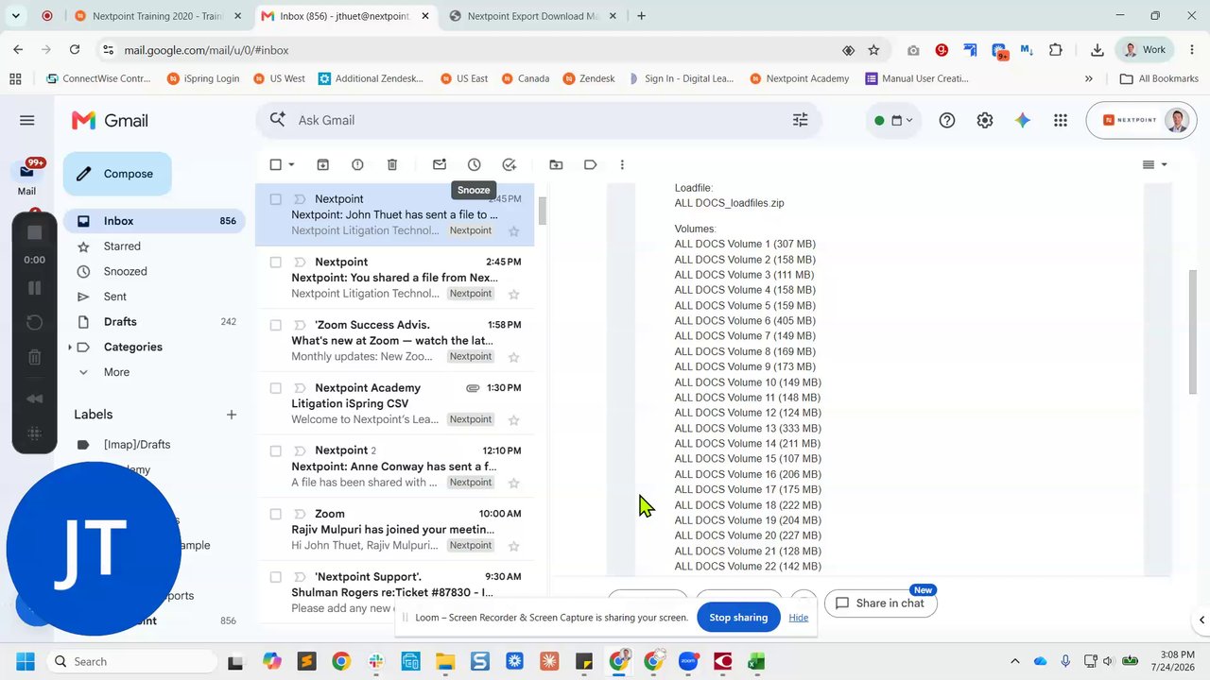This screenshot has width=1210, height=680.
Task: Archive the selected email
Action: (322, 164)
